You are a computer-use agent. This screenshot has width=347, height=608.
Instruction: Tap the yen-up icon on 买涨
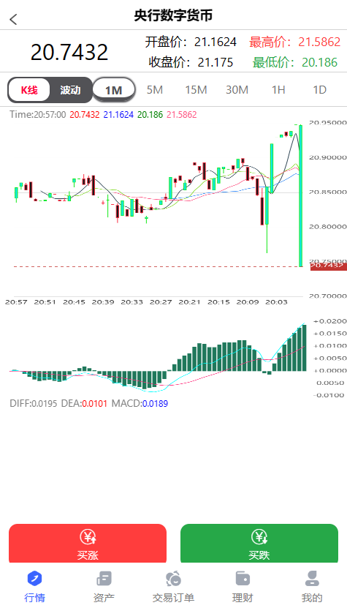click(88, 538)
